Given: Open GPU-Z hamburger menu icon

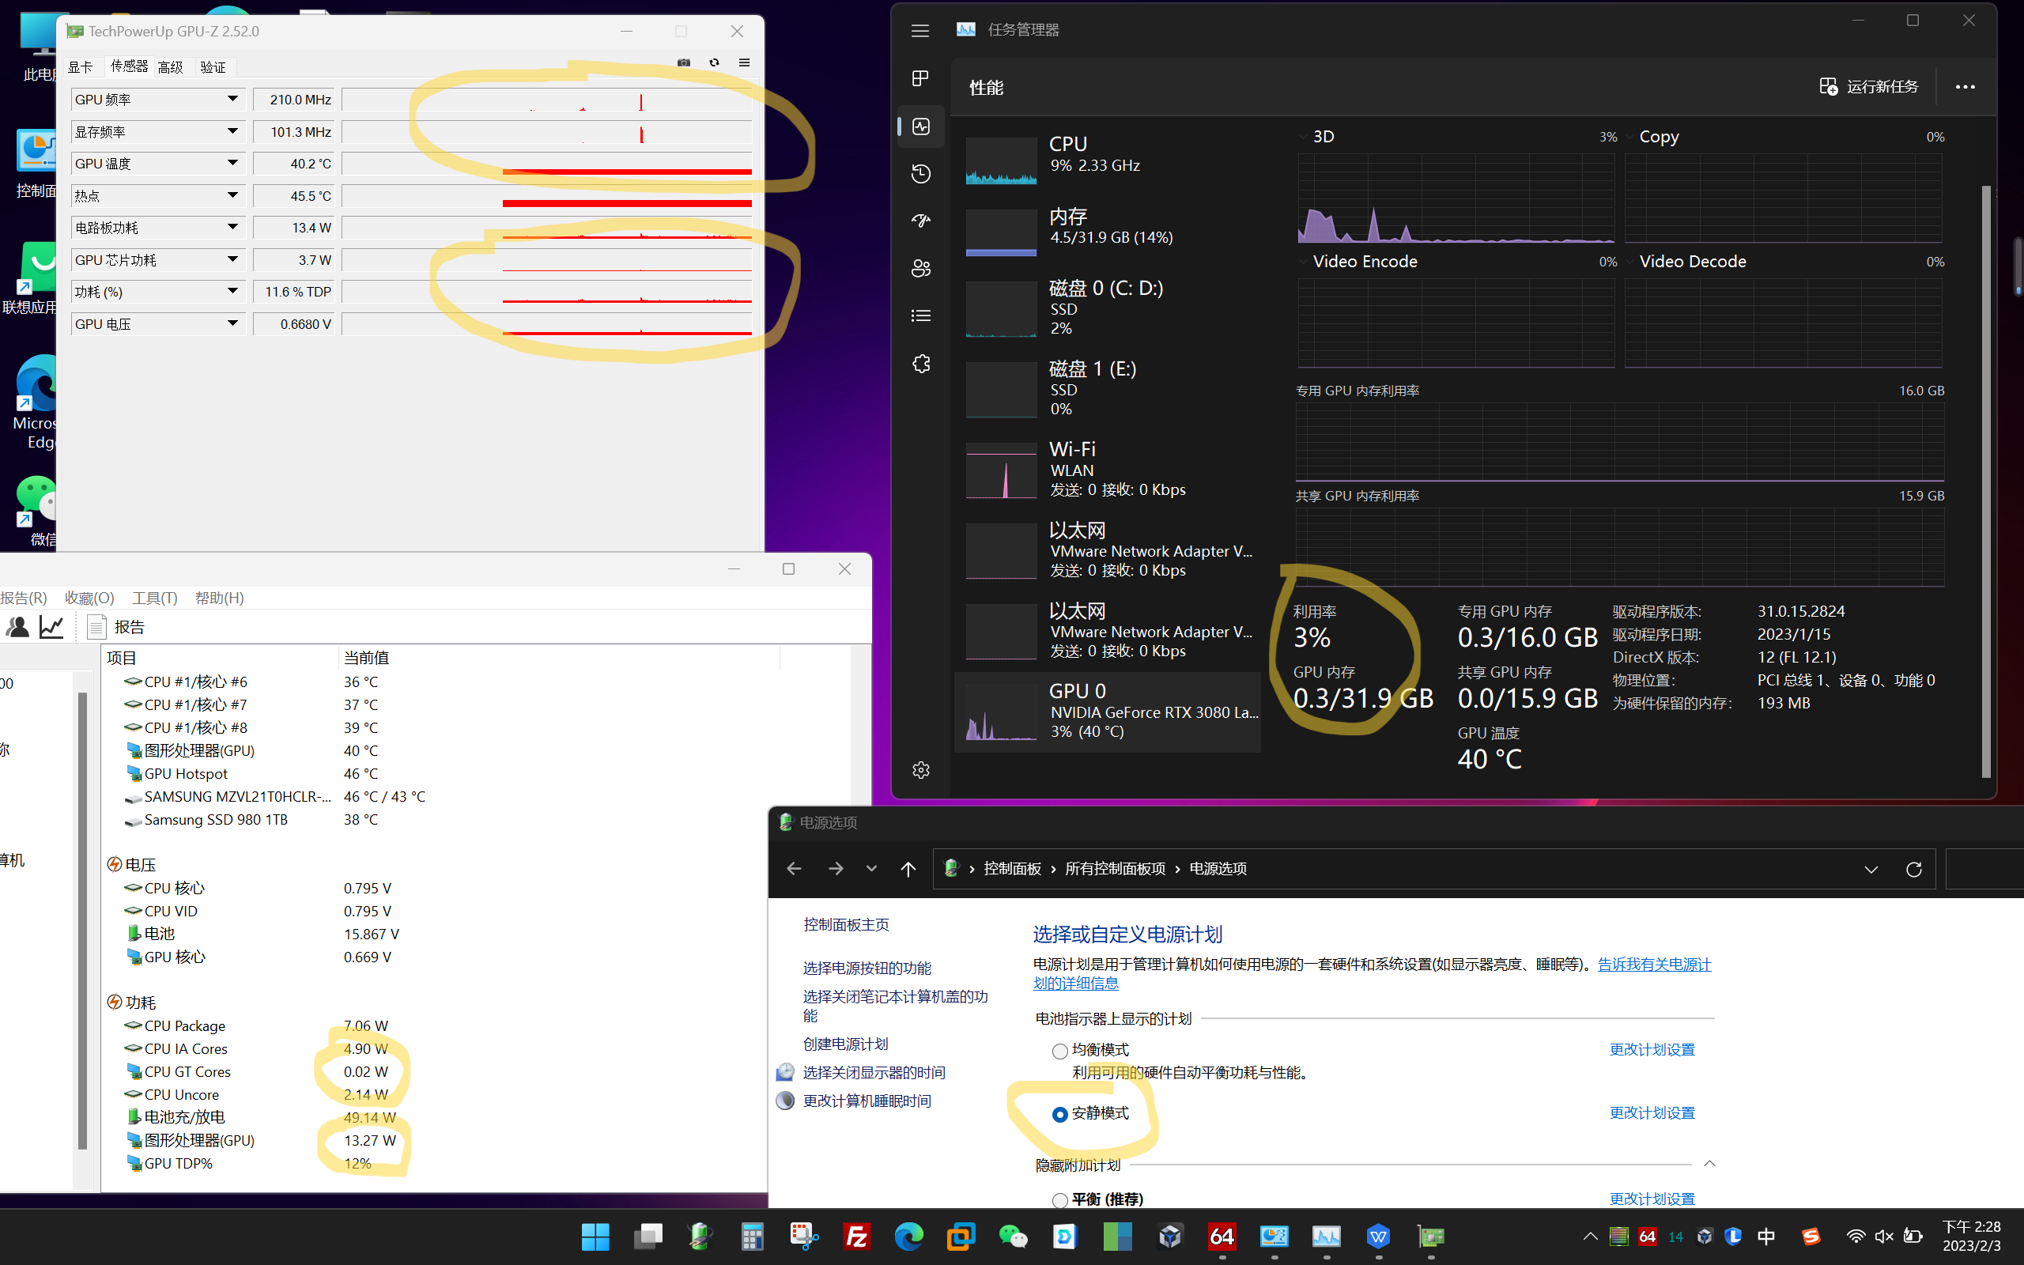Looking at the screenshot, I should pyautogui.click(x=744, y=62).
